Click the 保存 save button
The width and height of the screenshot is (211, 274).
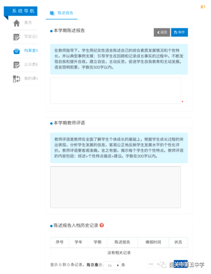[179, 33]
